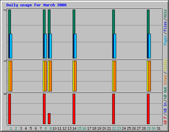Click x-axis day label "31"

(x=158, y=128)
